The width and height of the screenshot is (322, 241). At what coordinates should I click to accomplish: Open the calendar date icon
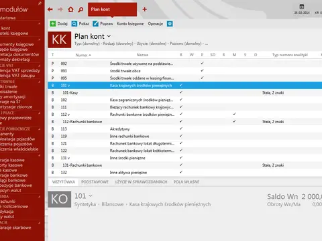coord(302,7)
